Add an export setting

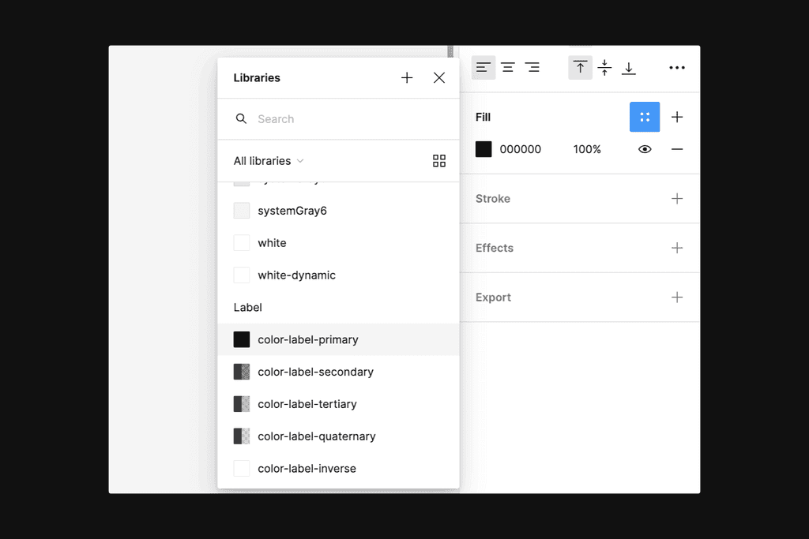click(677, 297)
